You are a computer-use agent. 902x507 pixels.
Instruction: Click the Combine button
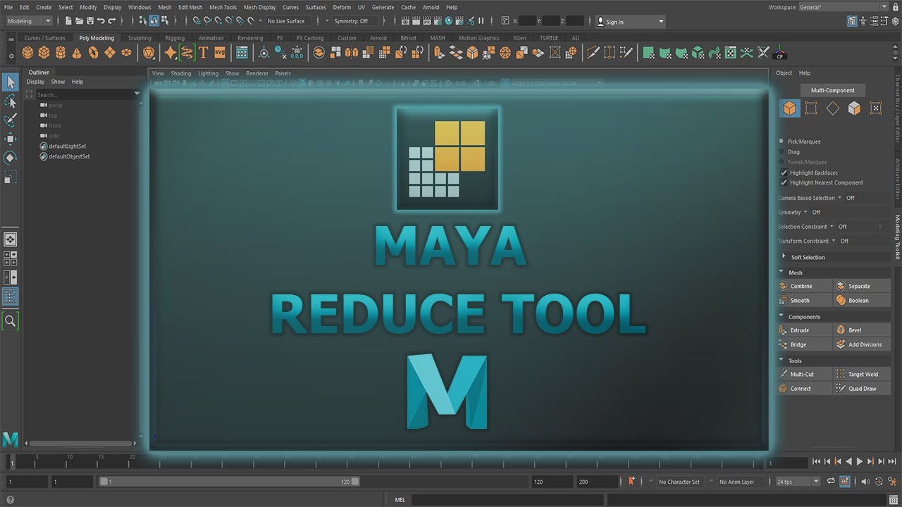(805, 286)
